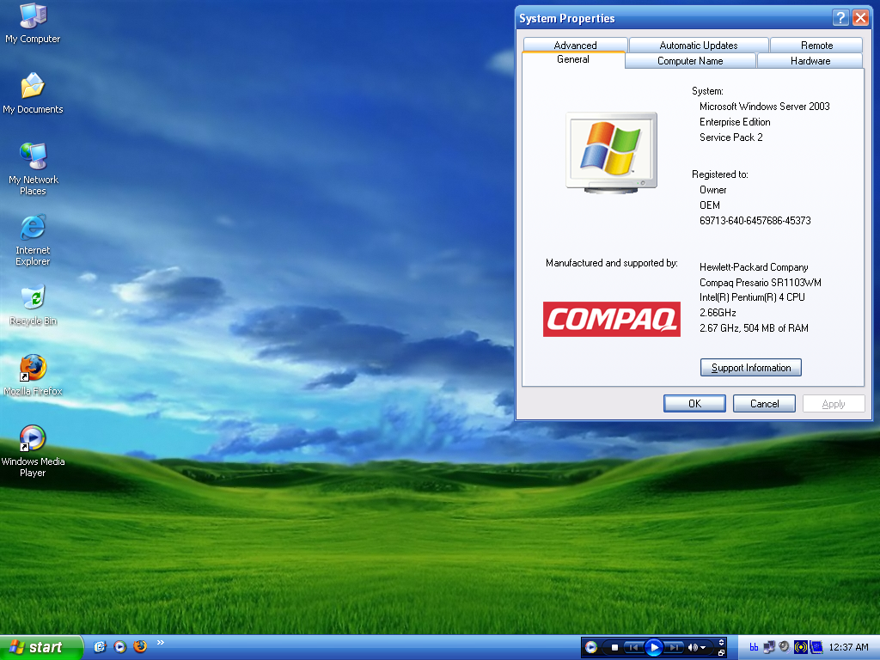The height and width of the screenshot is (660, 880).
Task: Click the 'Registered to:' label
Action: [719, 174]
